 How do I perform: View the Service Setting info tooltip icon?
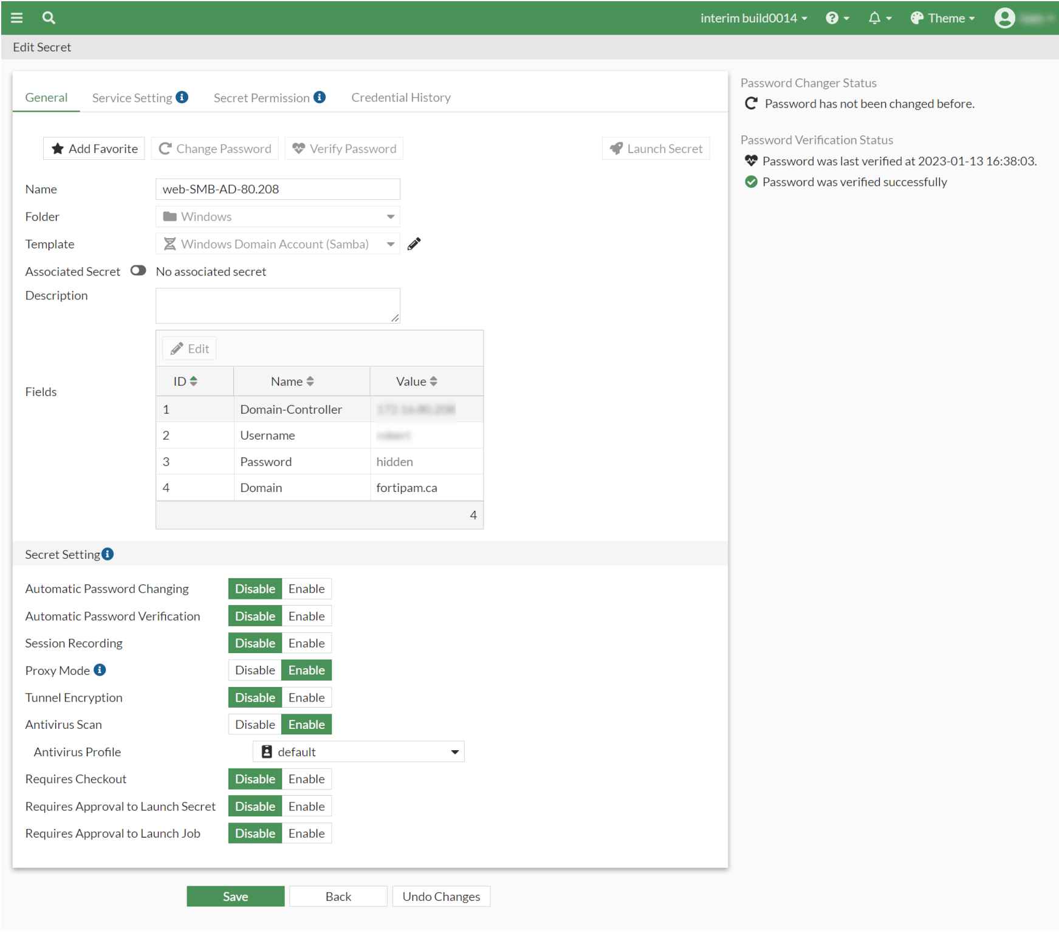coord(182,97)
